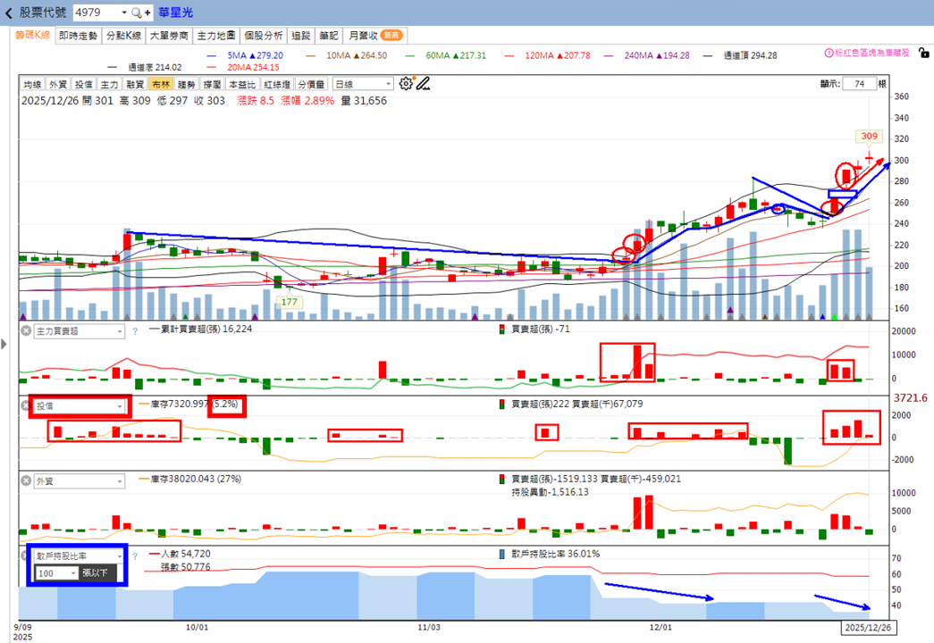Viewport: 934px width, 643px height.
Task: Select the 籌碼K線 tab
Action: pyautogui.click(x=33, y=35)
